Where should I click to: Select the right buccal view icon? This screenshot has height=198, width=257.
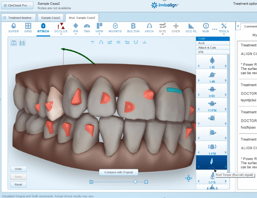[110, 42]
